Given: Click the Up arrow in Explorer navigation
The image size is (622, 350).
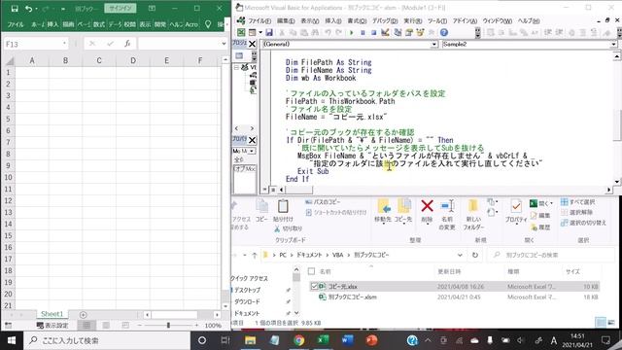Looking at the screenshot, I should 255,255.
